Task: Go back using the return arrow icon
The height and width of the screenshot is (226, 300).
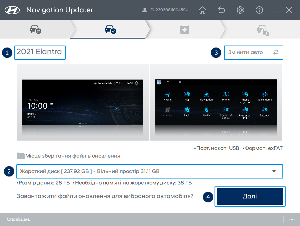Action: pos(221,10)
